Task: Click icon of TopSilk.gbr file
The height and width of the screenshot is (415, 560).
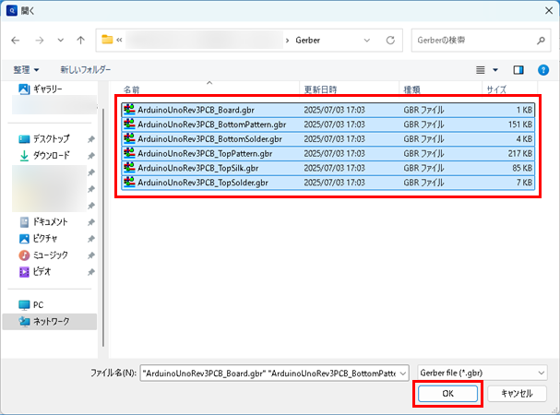Action: (129, 168)
